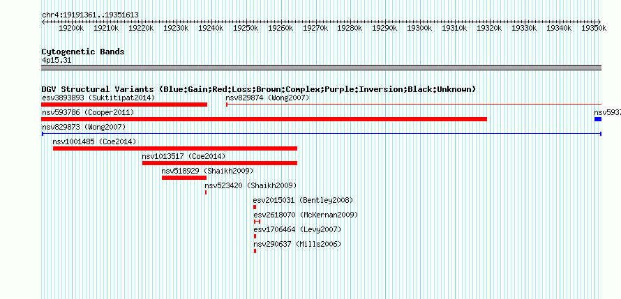The width and height of the screenshot is (621, 299).
Task: Click the esv3893893 (Suktitipat2014) variant label
Action: (x=98, y=98)
